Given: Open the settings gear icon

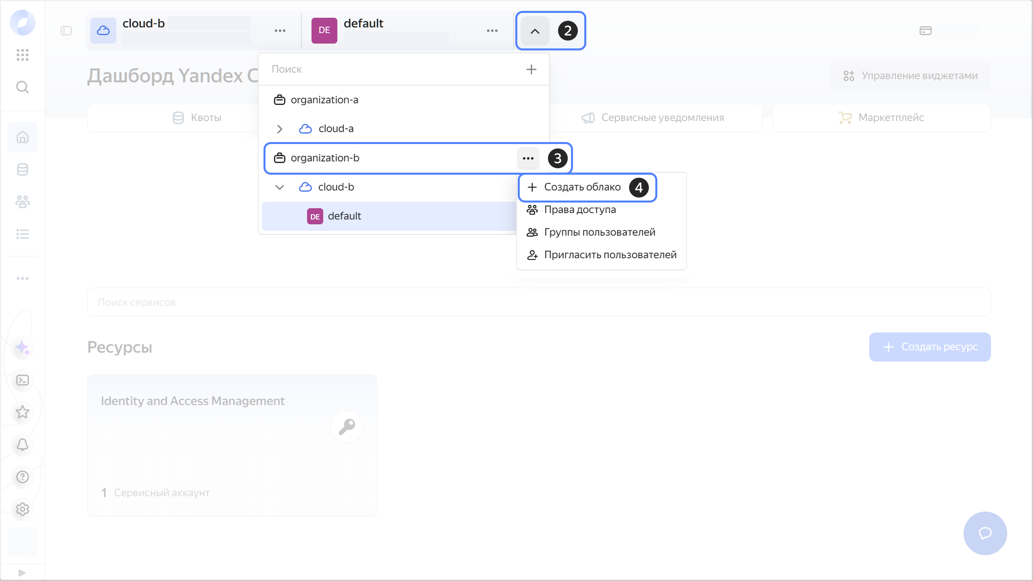Looking at the screenshot, I should (x=23, y=509).
